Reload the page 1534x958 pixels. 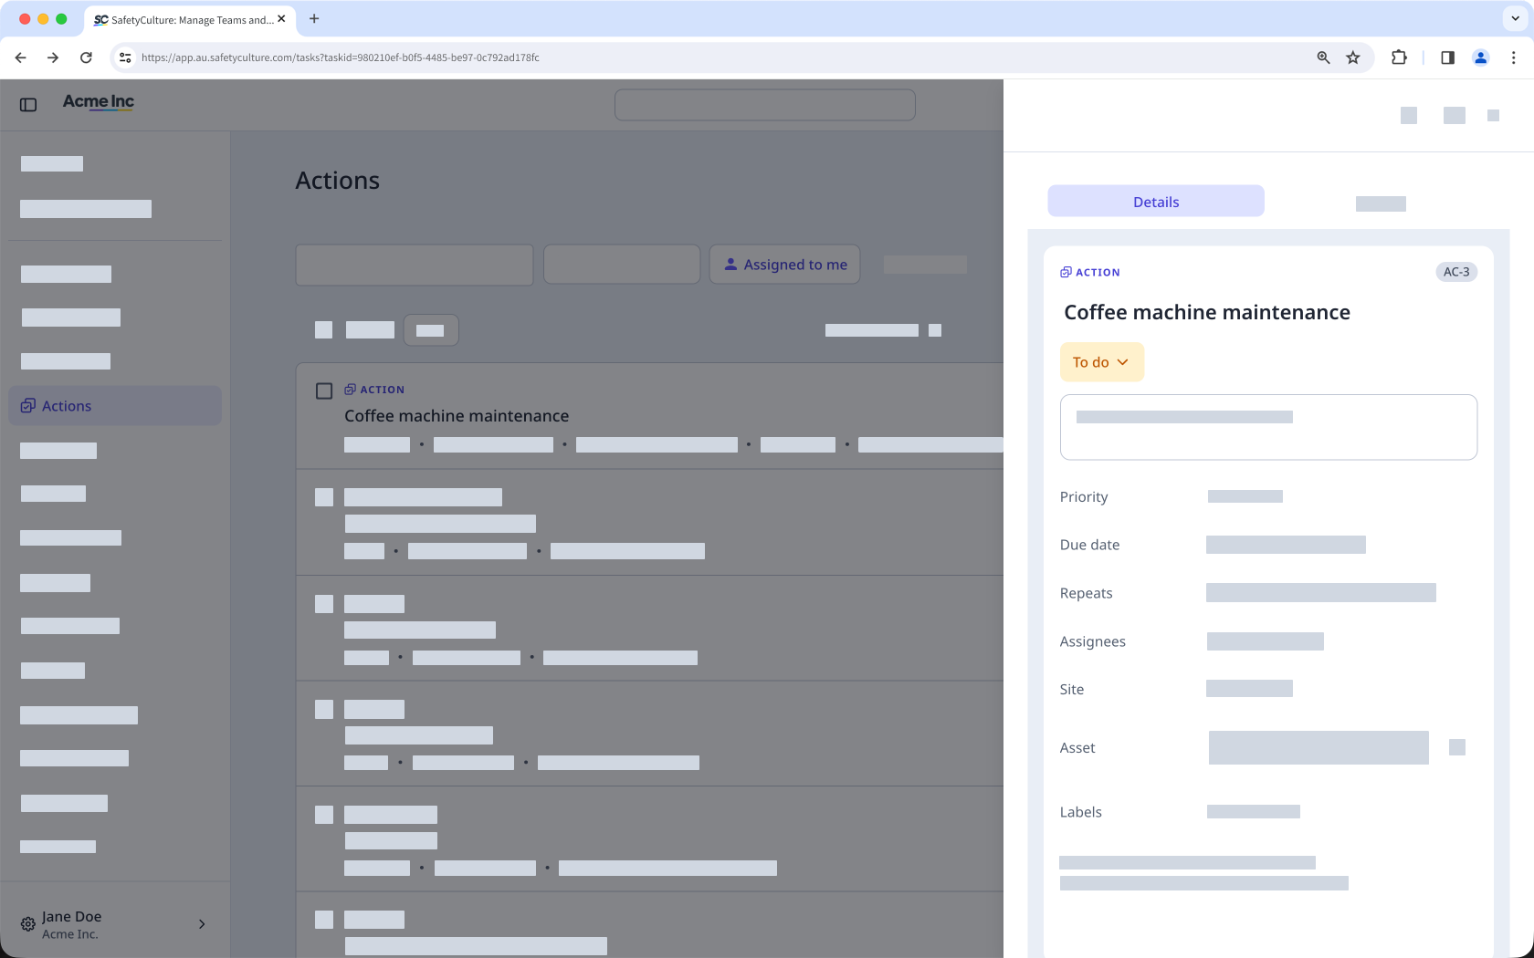pyautogui.click(x=86, y=57)
